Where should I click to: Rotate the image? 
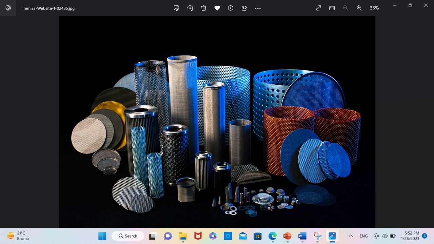pyautogui.click(x=190, y=8)
